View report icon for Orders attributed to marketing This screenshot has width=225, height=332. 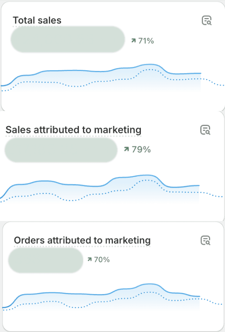(205, 240)
